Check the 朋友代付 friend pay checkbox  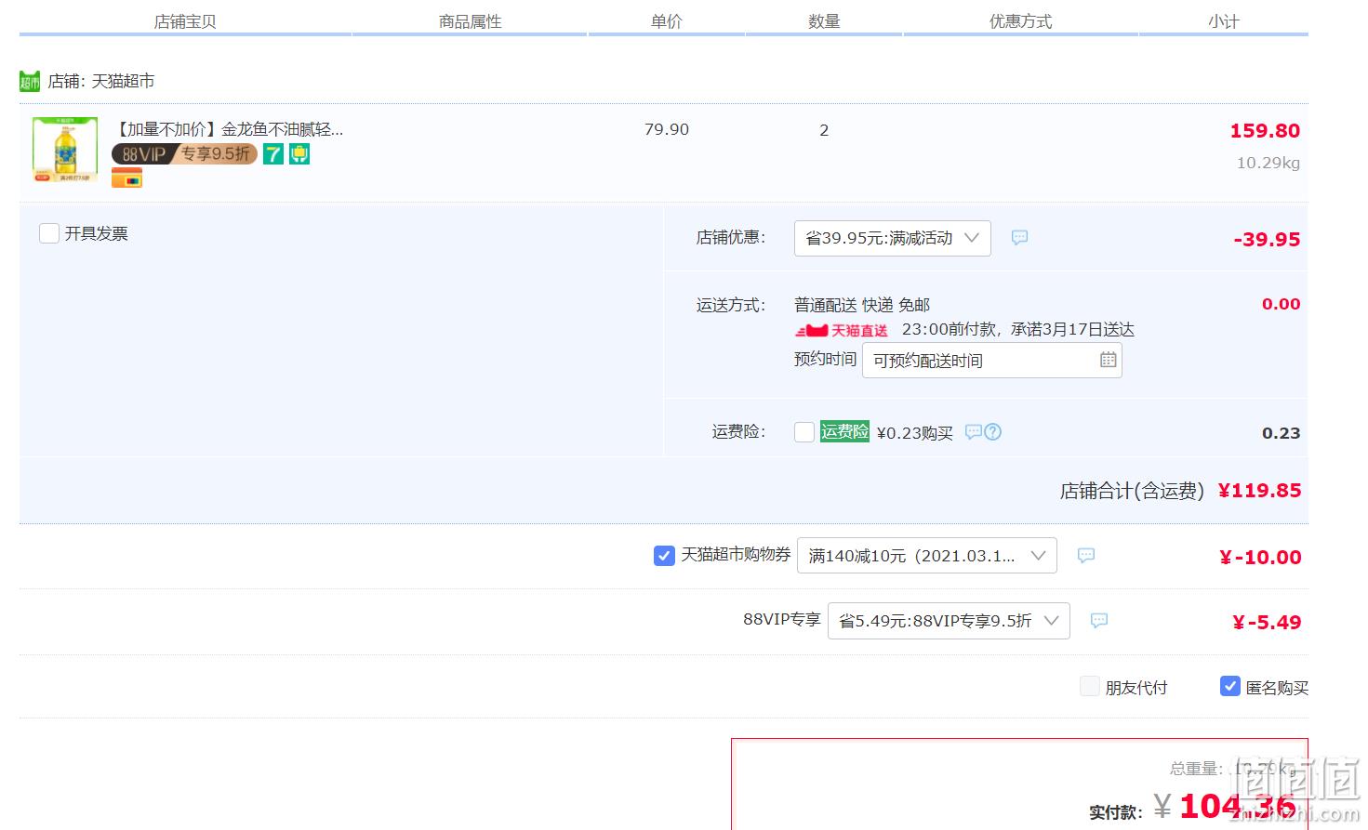1090,687
